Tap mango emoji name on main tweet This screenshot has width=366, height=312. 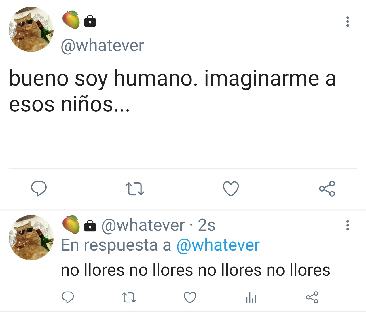pos(71,20)
